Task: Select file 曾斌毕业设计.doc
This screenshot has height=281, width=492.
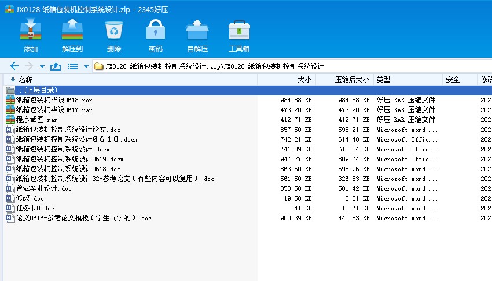Action: tap(44, 188)
